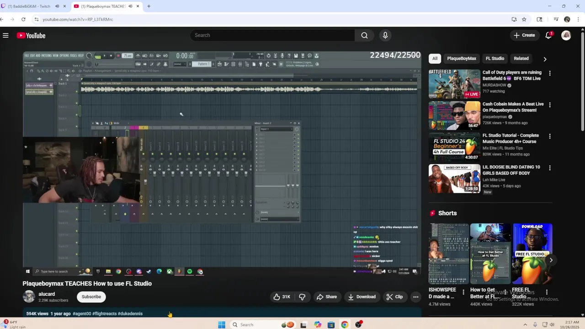
Task: Open Microsoft Store from the taskbar
Action: (x=331, y=324)
